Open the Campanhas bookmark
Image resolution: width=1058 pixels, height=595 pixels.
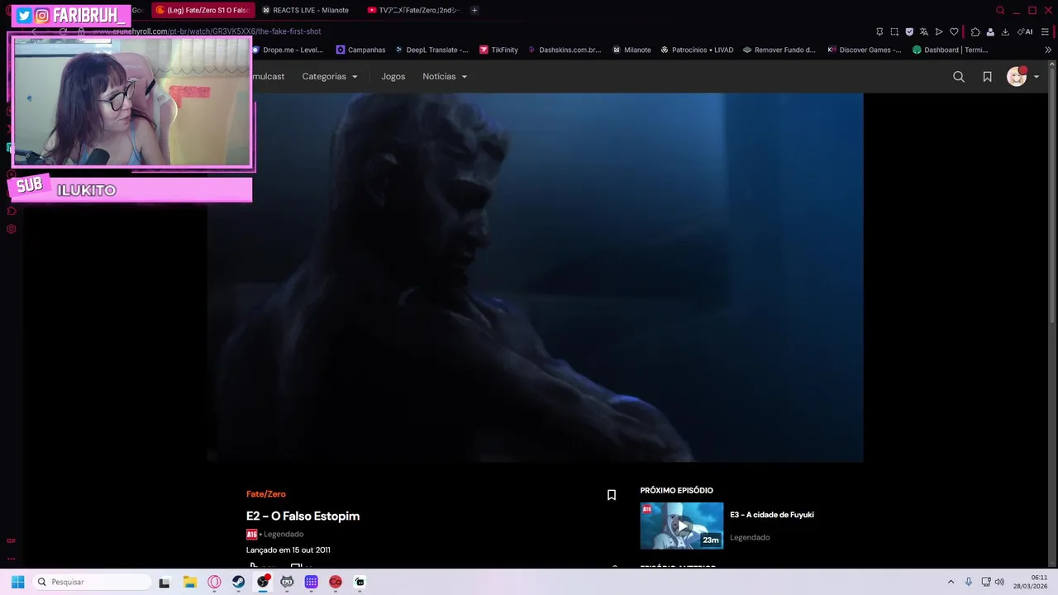pyautogui.click(x=361, y=50)
